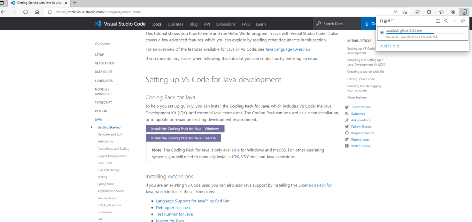472x222 pixels.
Task: Click the JavaCodingPack download progress bar
Action: pyautogui.click(x=426, y=34)
